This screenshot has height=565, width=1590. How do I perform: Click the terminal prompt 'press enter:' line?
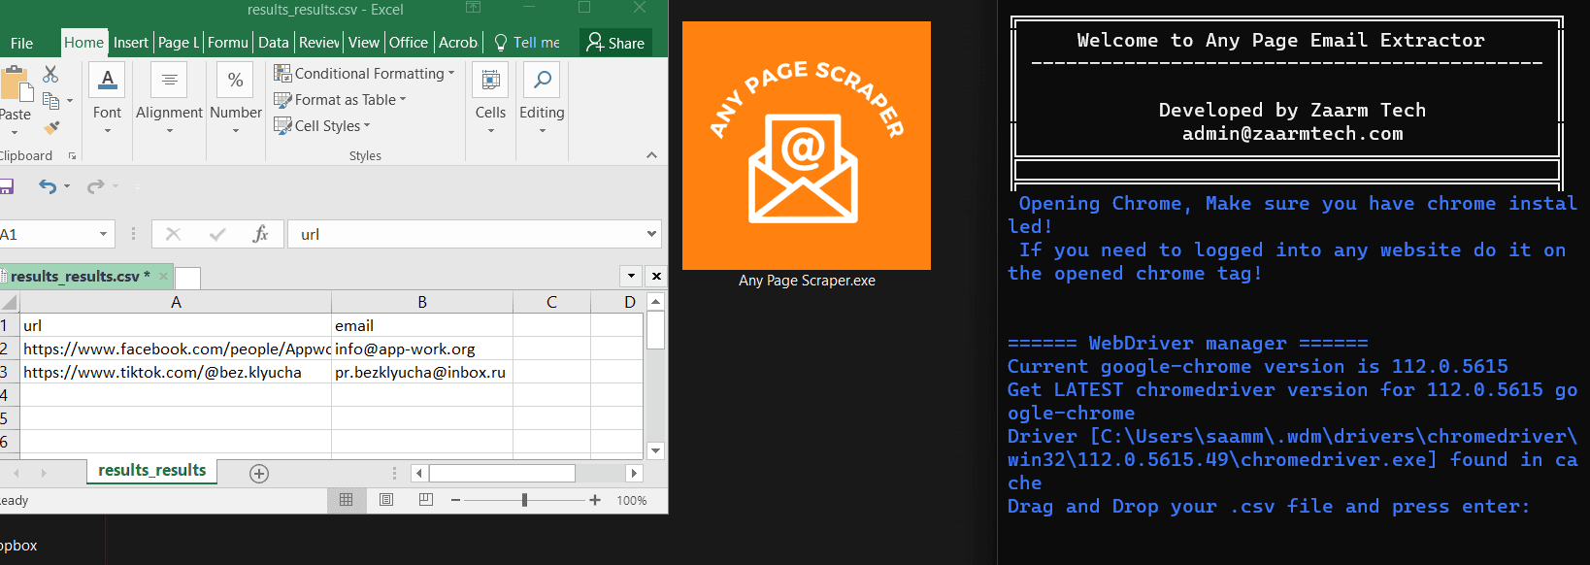pos(1268,507)
